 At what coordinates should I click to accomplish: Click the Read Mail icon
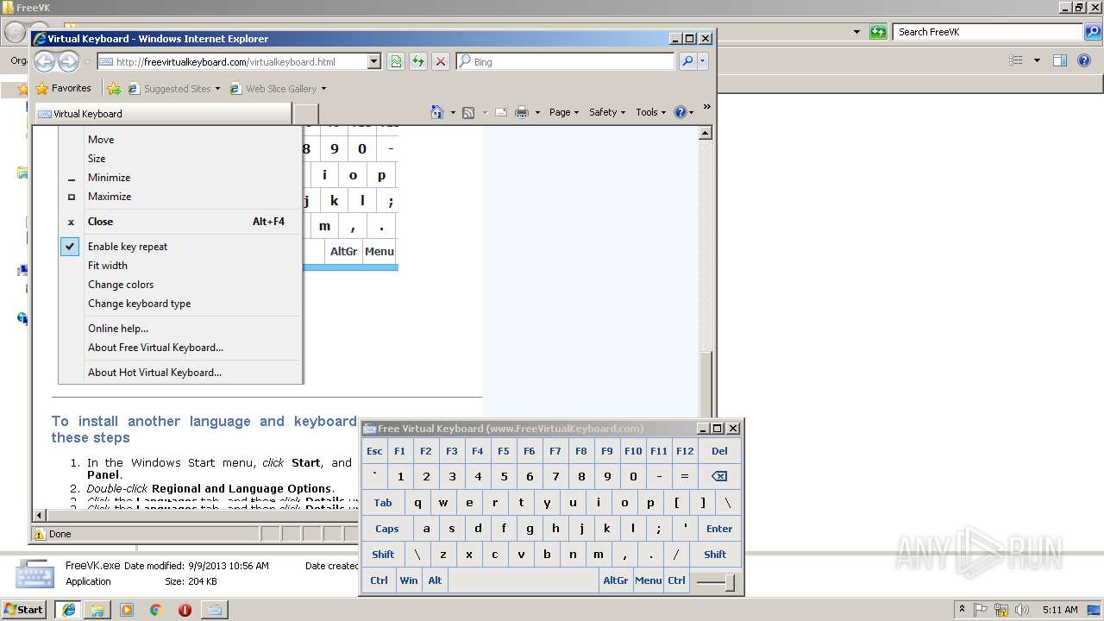click(x=501, y=112)
